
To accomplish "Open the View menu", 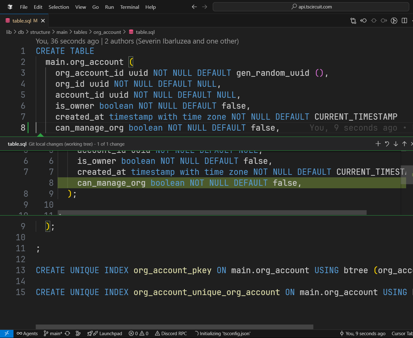I will pyautogui.click(x=81, y=7).
